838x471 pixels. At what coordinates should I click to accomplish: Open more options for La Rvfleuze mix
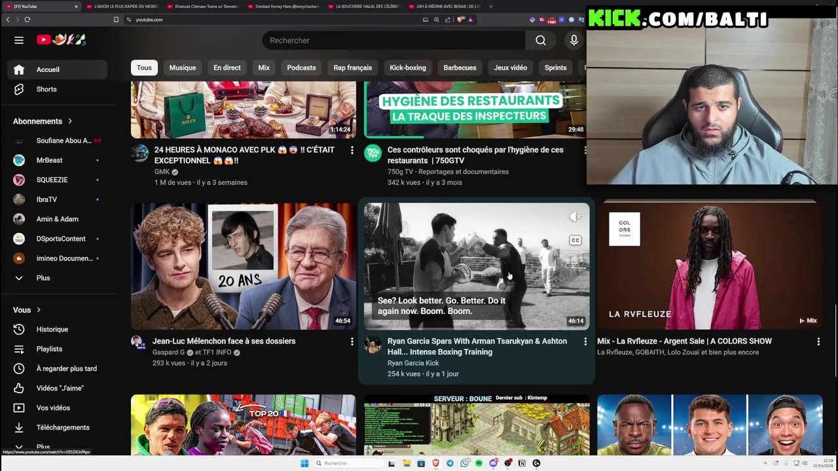point(818,341)
